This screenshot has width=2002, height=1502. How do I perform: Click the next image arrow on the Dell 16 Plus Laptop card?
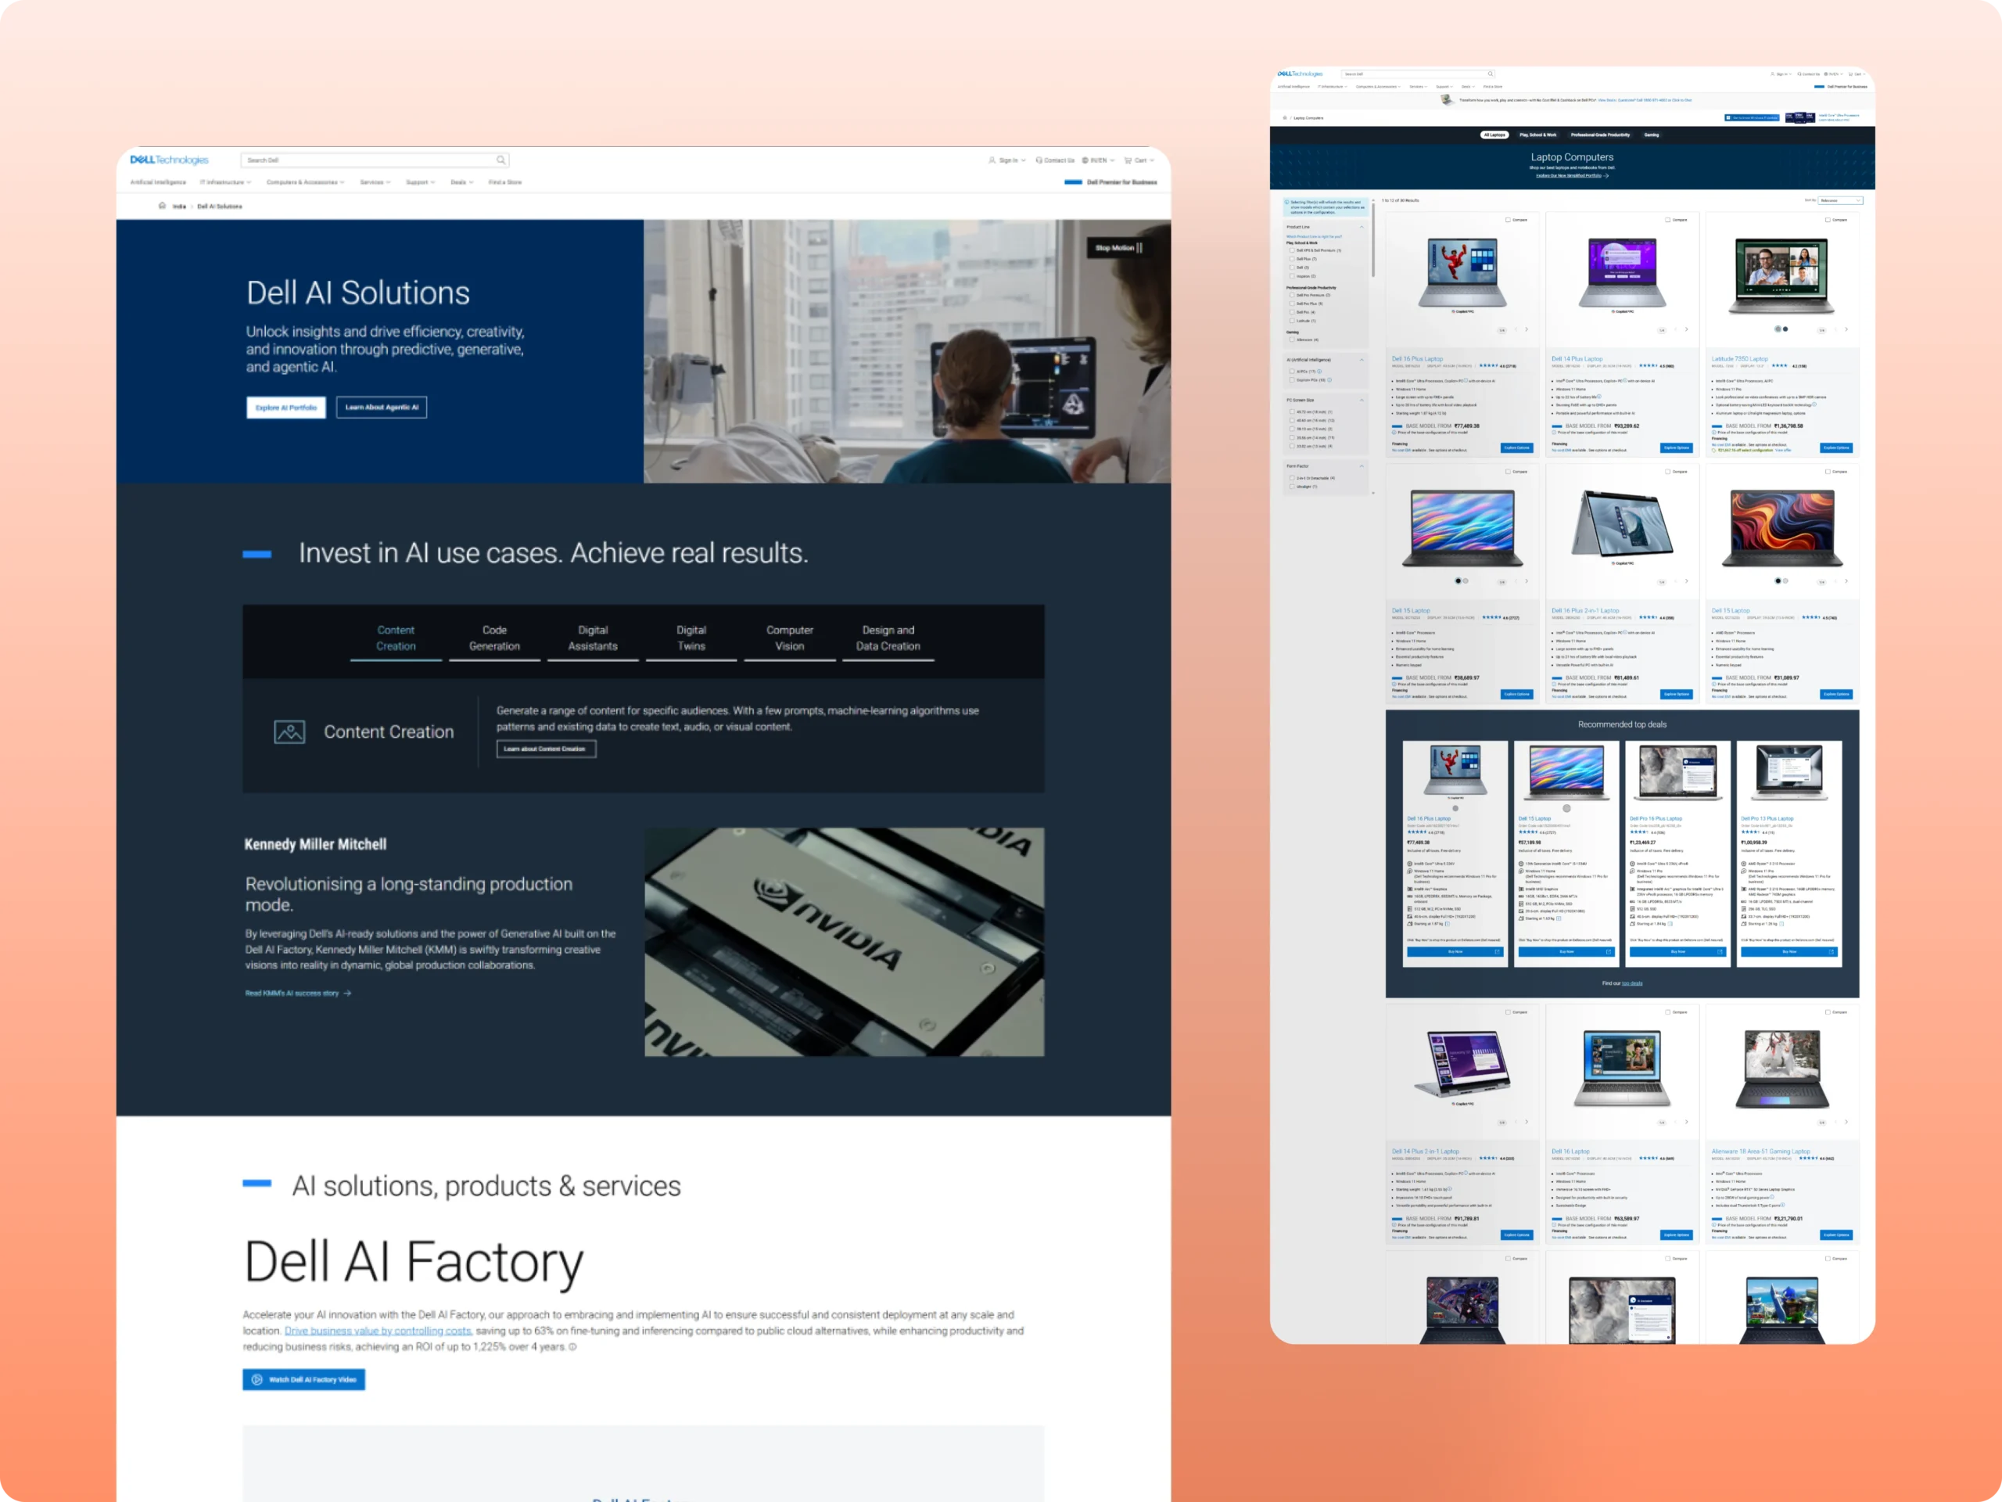click(1526, 329)
